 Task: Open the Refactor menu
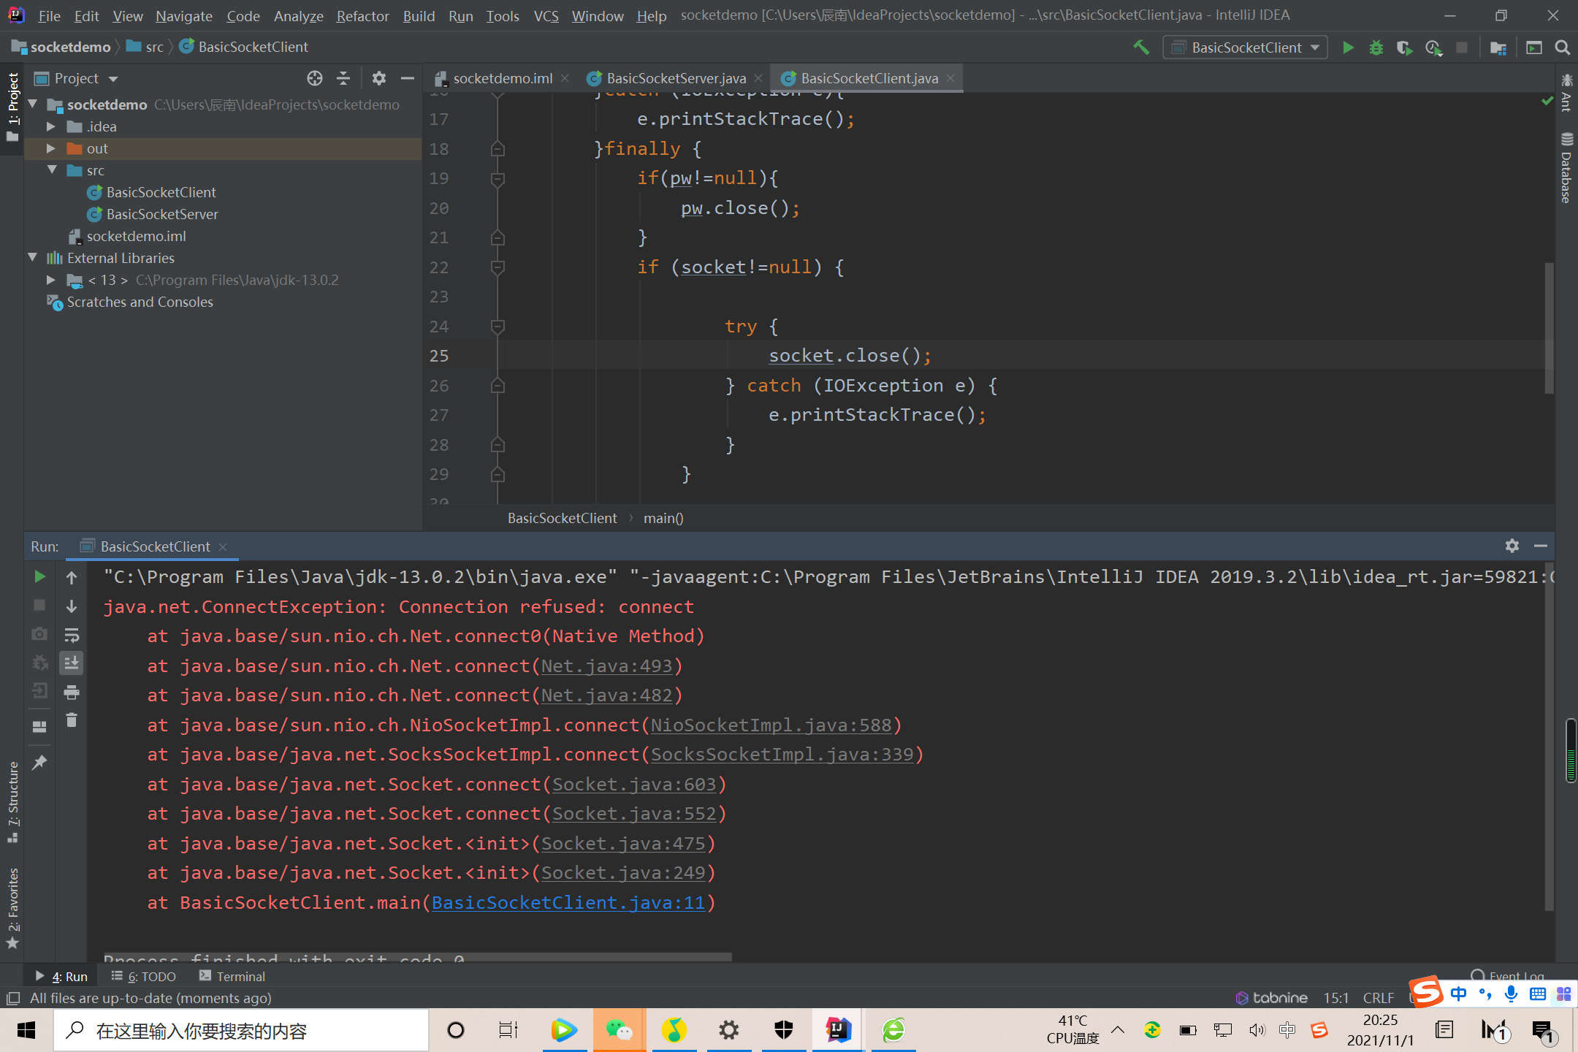pos(362,15)
